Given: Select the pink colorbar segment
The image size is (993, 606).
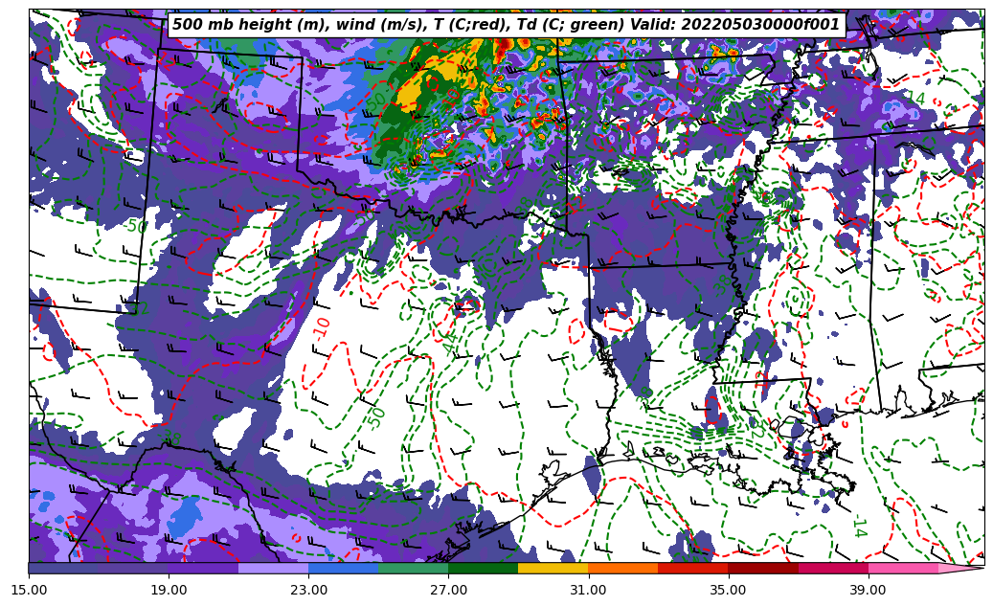Looking at the screenshot, I should click(902, 569).
